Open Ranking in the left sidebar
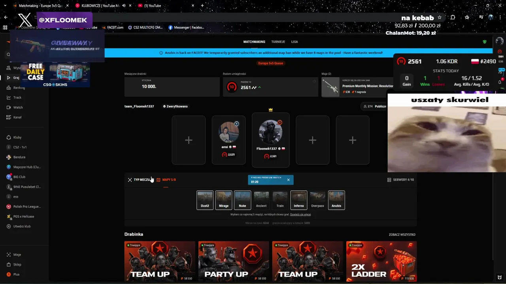 click(19, 88)
